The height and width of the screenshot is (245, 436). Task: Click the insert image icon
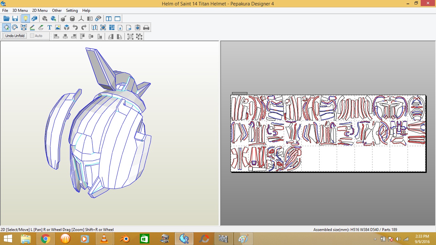point(58,27)
